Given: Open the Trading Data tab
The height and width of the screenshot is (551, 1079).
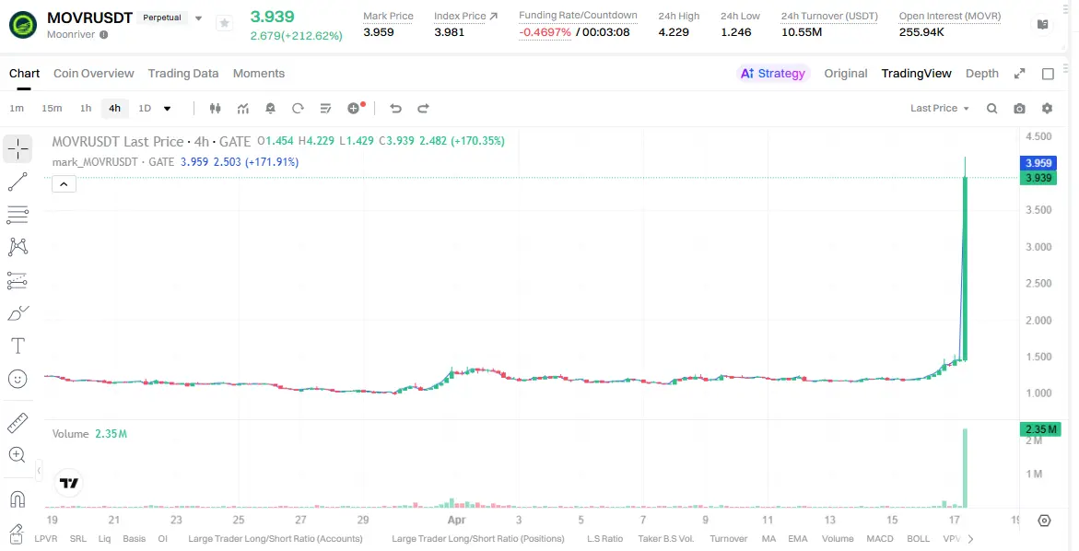Looking at the screenshot, I should pyautogui.click(x=183, y=74).
